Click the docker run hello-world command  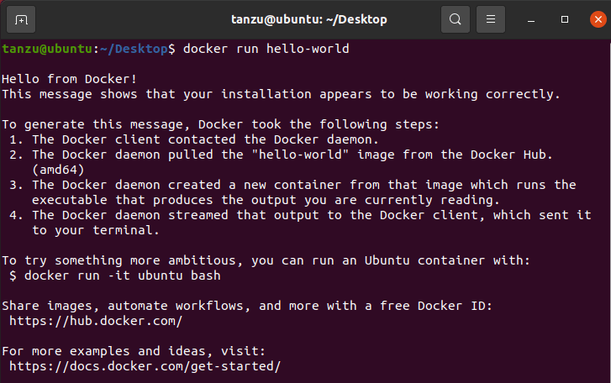[266, 49]
